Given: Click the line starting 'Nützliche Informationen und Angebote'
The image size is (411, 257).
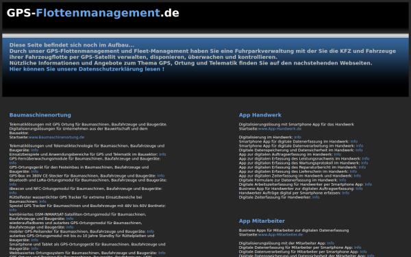Looking at the screenshot, I should (191, 63).
